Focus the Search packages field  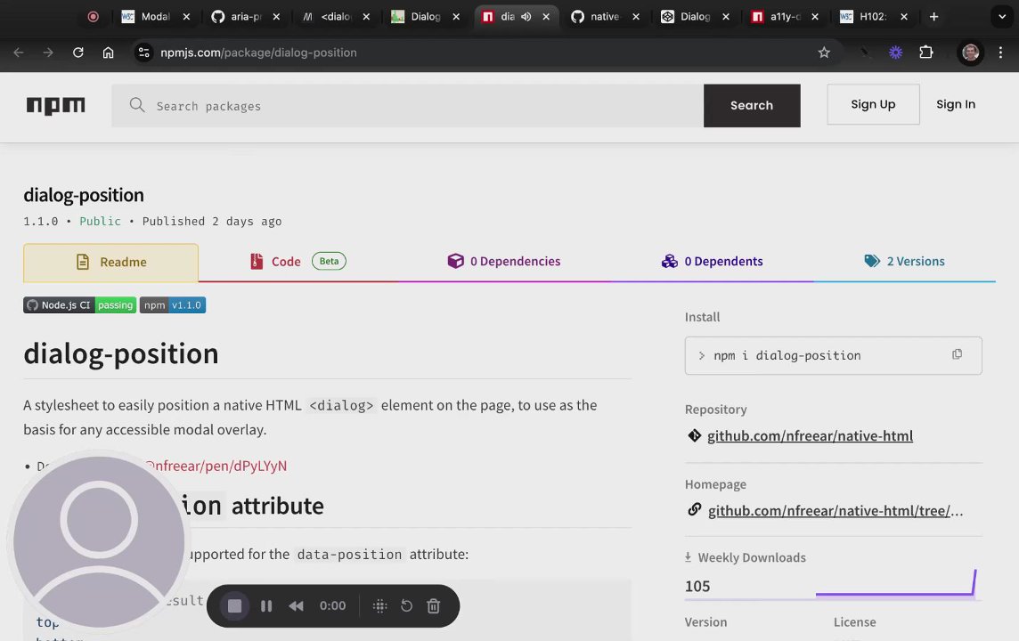[407, 106]
